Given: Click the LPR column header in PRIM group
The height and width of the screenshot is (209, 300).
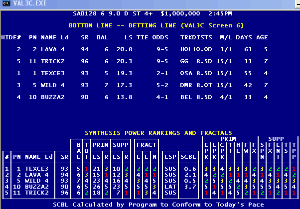Looking at the screenshot, I should (214, 151).
